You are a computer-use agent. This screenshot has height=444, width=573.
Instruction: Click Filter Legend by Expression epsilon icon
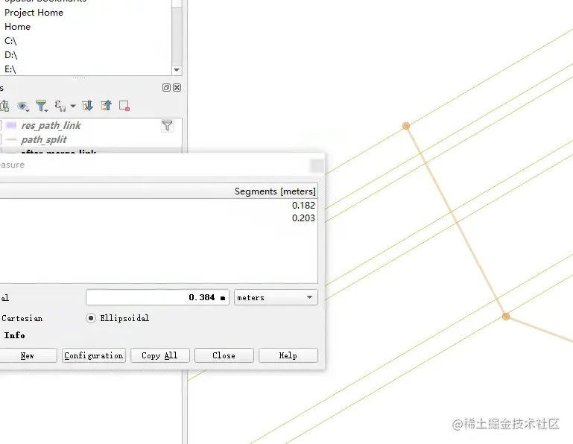tap(60, 106)
